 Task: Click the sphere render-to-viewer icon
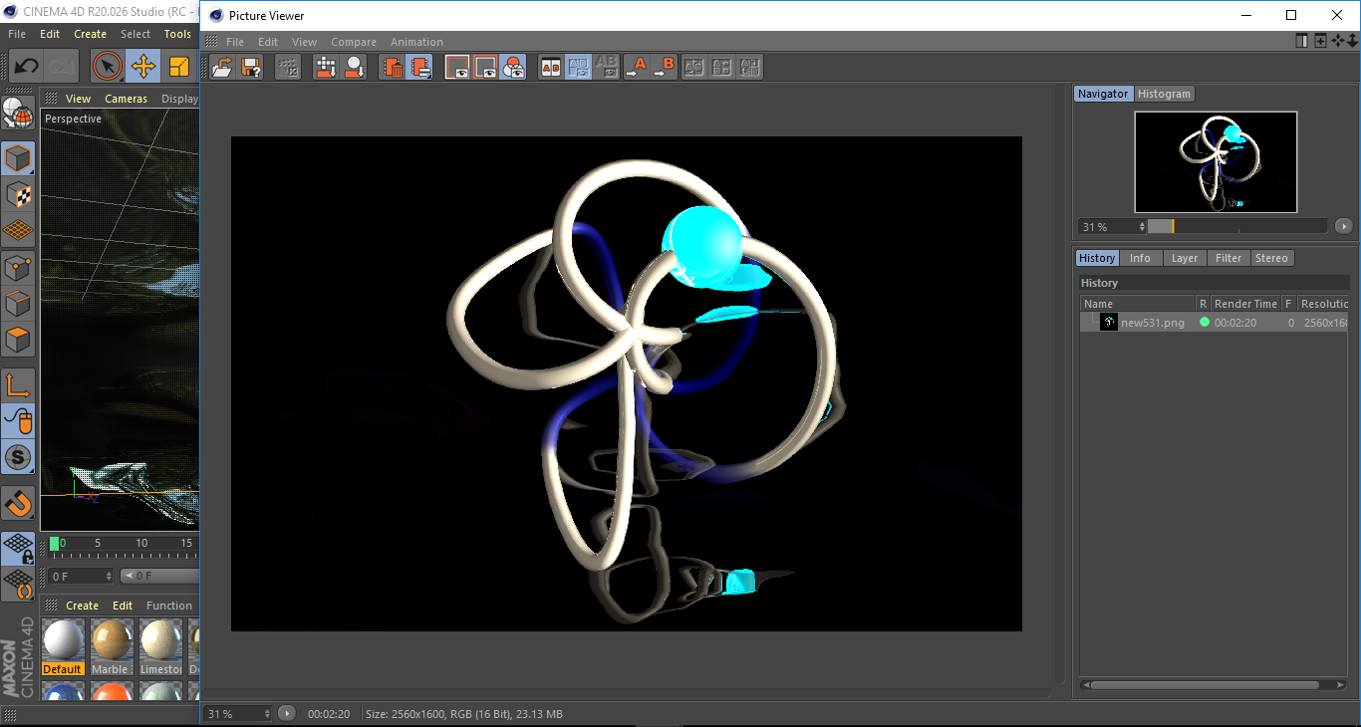click(x=354, y=68)
